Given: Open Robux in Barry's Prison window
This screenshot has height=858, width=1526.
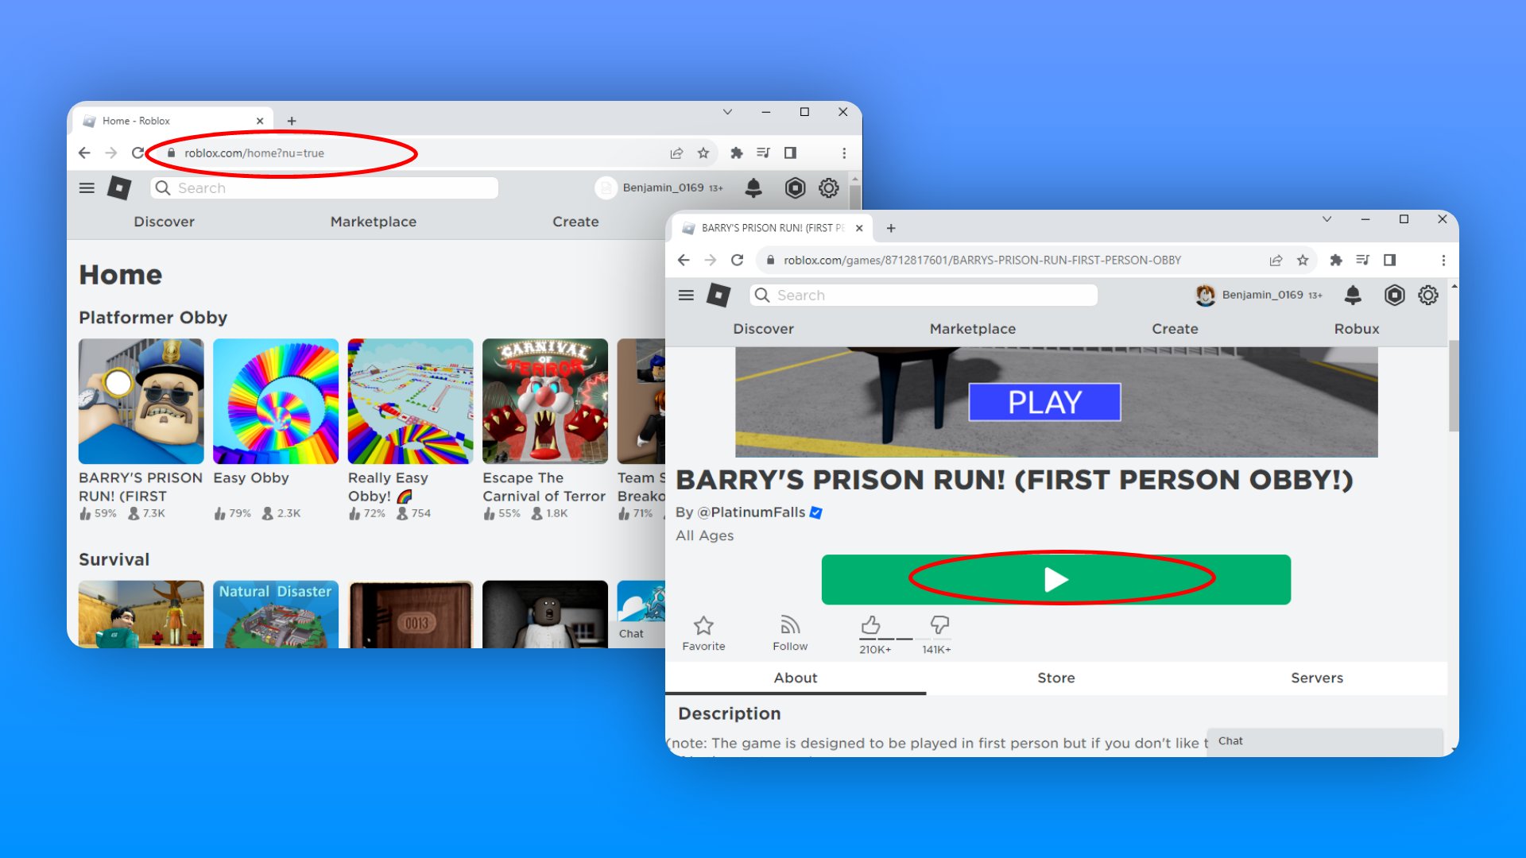Looking at the screenshot, I should pyautogui.click(x=1357, y=329).
